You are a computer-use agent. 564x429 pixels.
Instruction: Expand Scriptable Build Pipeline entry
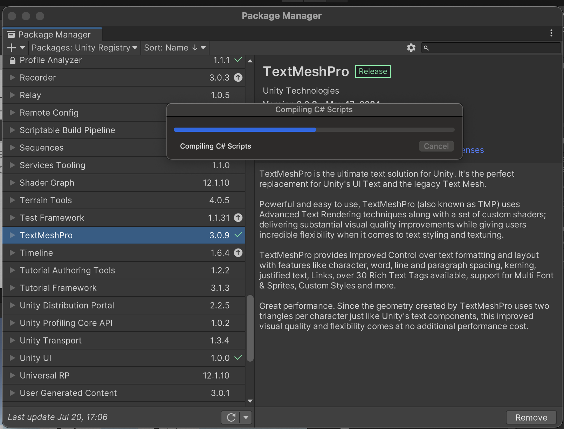pos(12,130)
